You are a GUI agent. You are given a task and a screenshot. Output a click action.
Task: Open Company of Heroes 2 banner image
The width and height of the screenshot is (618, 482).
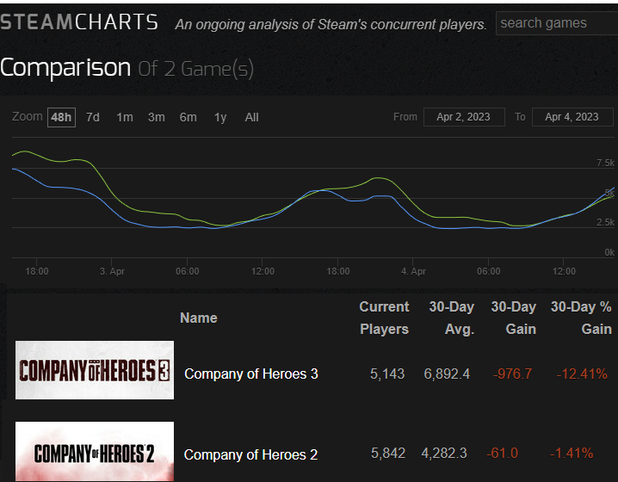[x=95, y=452]
